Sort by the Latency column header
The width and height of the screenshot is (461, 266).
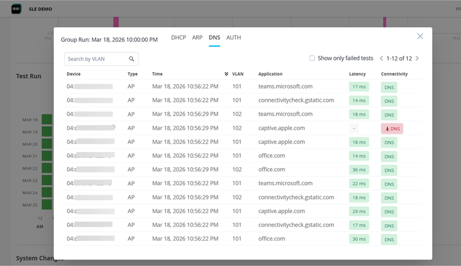(357, 74)
